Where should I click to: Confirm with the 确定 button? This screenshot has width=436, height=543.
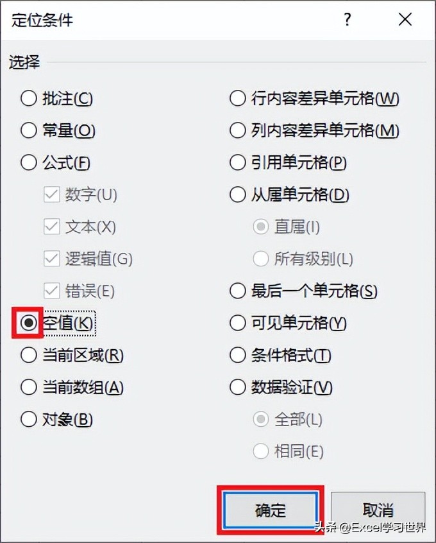click(270, 510)
